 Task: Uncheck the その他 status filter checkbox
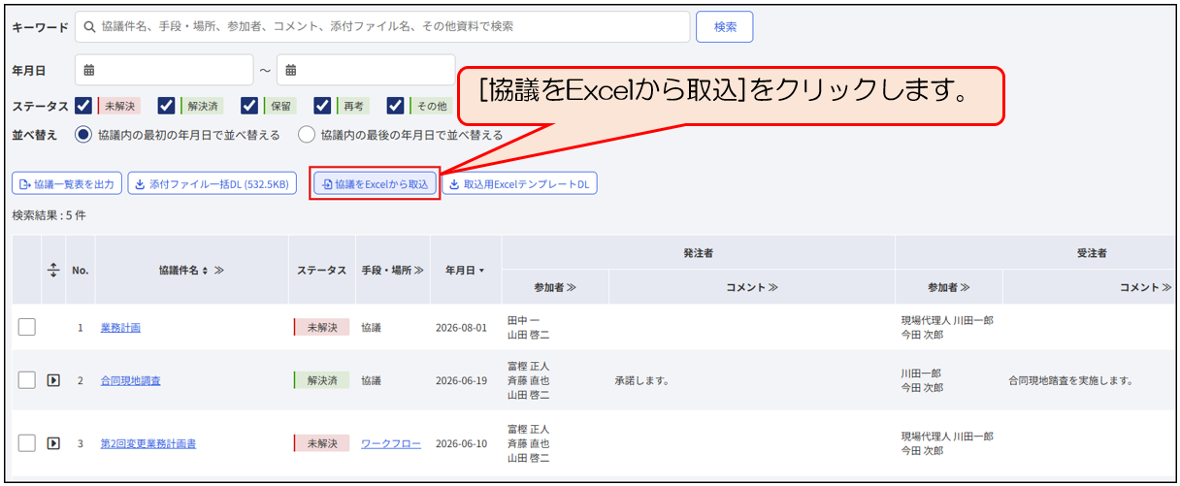tap(395, 106)
